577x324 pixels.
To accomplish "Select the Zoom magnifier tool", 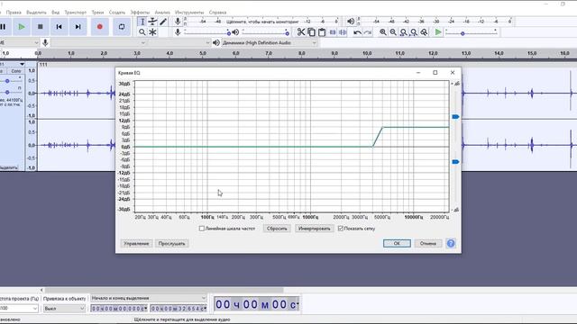I will 142,32.
